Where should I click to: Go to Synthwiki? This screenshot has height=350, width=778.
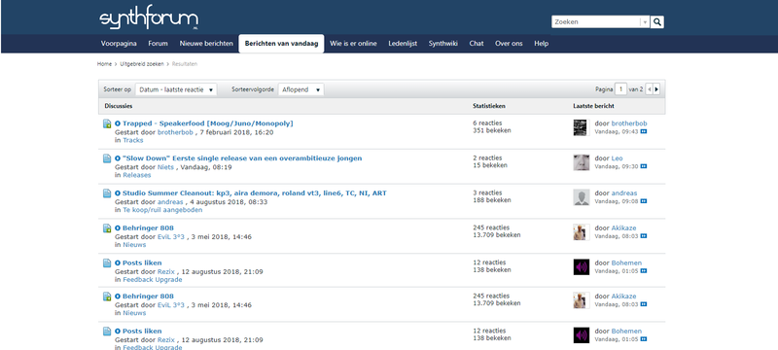(x=443, y=44)
